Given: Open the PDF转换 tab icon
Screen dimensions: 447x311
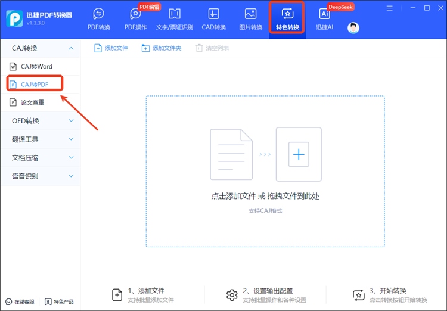Looking at the screenshot, I should (98, 14).
